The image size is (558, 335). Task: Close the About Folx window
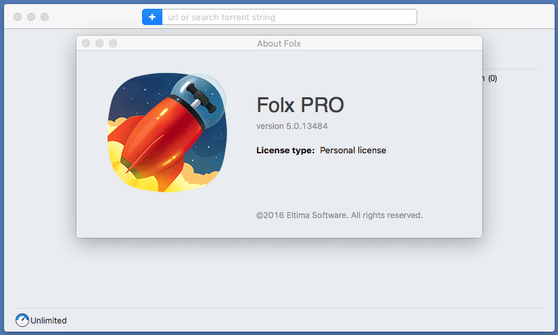point(86,43)
